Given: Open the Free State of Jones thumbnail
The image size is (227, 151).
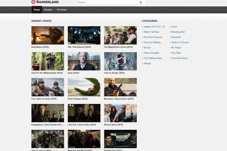Looking at the screenshot, I should [x=48, y=87].
